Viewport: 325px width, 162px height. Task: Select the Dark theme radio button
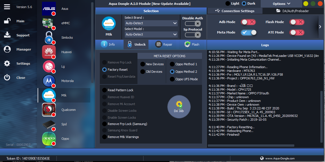[244, 3]
